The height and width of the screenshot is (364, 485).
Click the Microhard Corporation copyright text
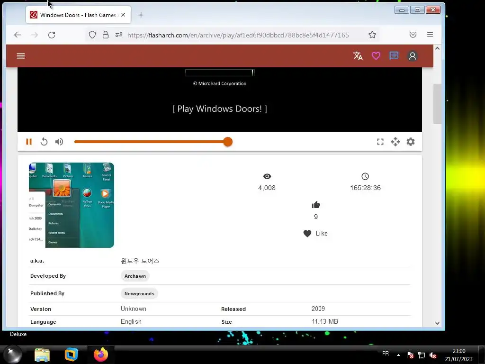point(220,83)
